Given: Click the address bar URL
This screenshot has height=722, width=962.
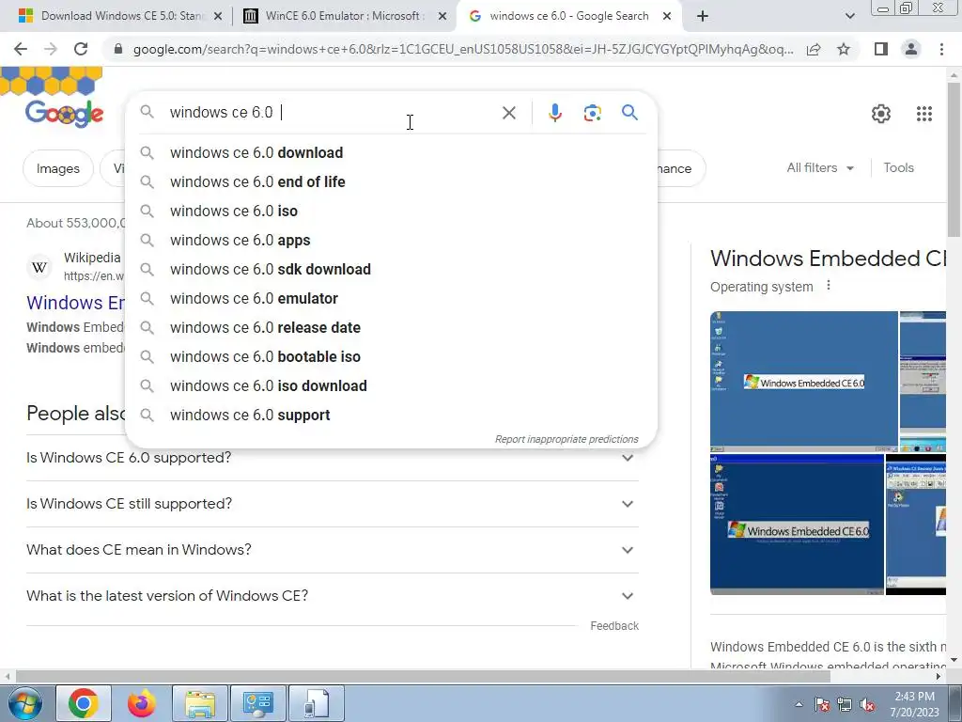Looking at the screenshot, I should (x=462, y=49).
